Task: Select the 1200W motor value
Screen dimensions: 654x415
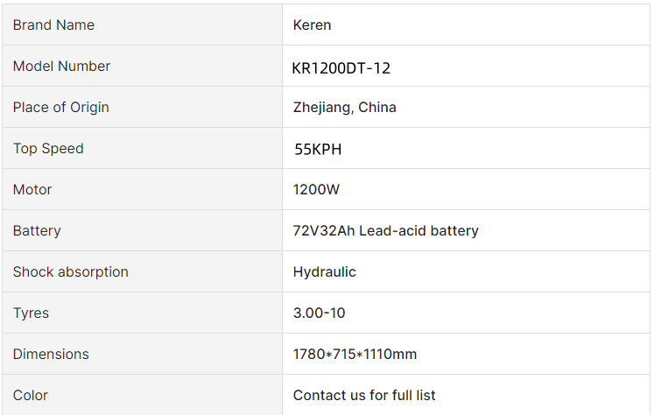Action: [316, 189]
